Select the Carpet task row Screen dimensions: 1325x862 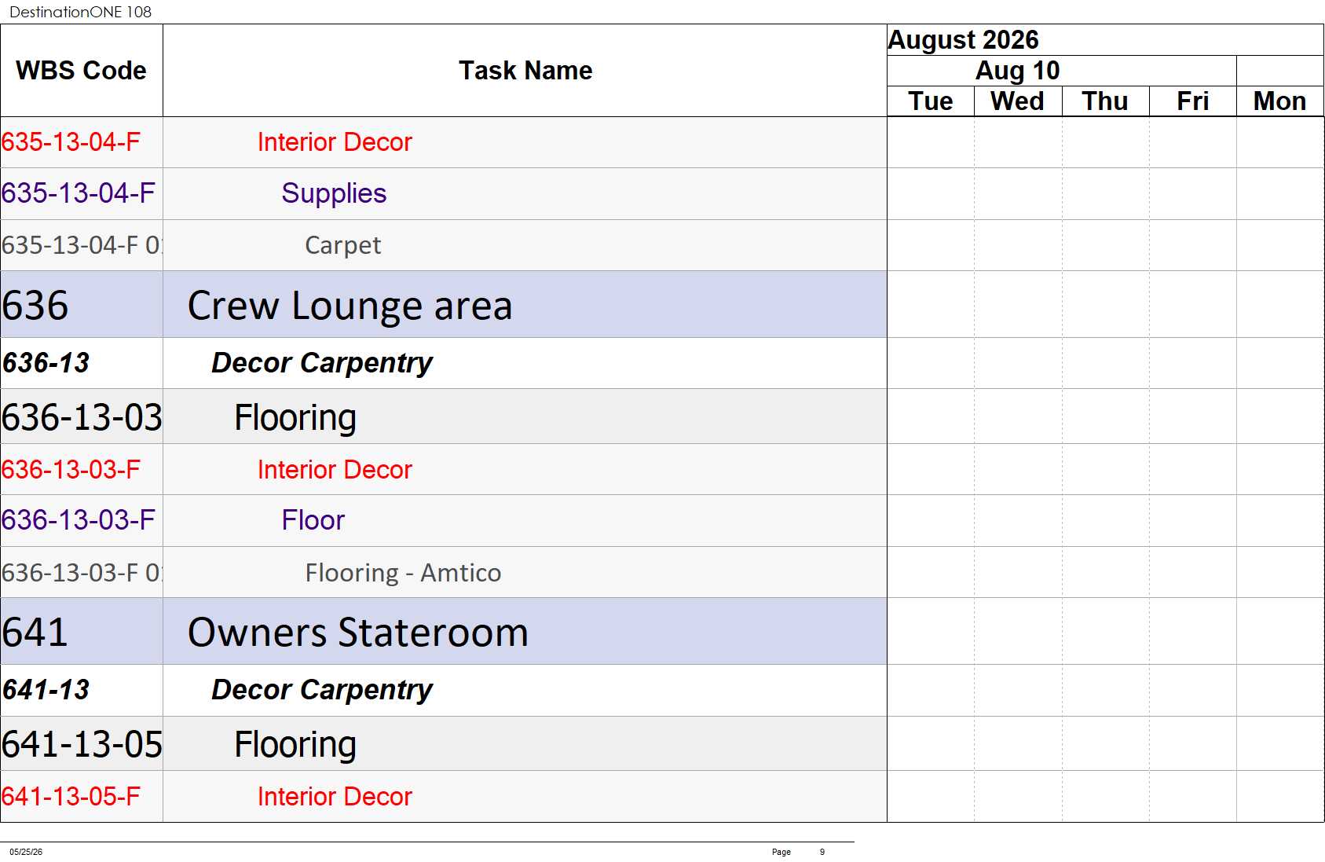[444, 245]
